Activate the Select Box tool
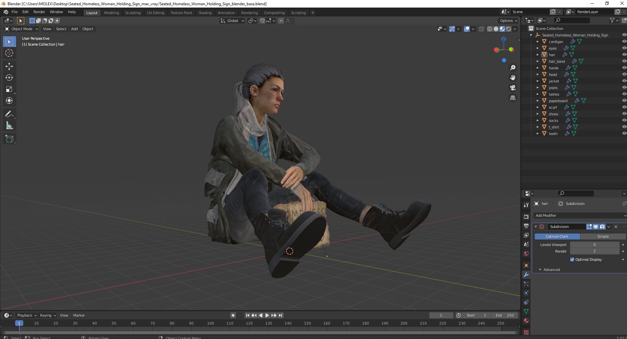627x339 pixels. point(9,42)
